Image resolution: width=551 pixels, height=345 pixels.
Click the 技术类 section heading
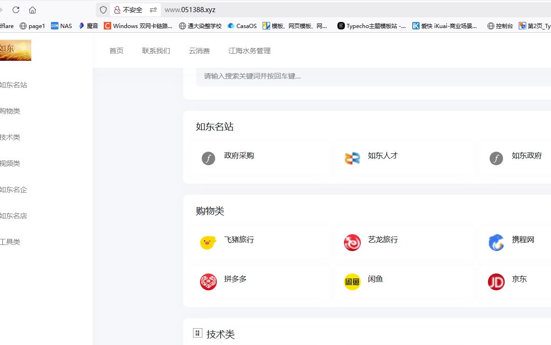pos(220,334)
